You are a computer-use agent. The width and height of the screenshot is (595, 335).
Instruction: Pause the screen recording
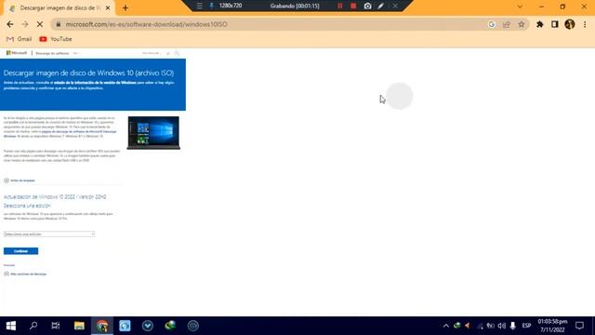340,6
